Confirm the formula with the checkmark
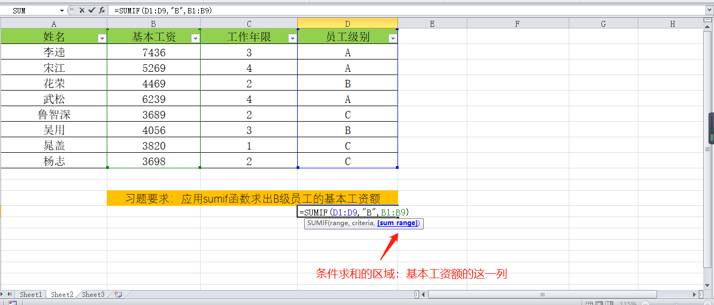Image resolution: width=714 pixels, height=305 pixels. click(91, 10)
